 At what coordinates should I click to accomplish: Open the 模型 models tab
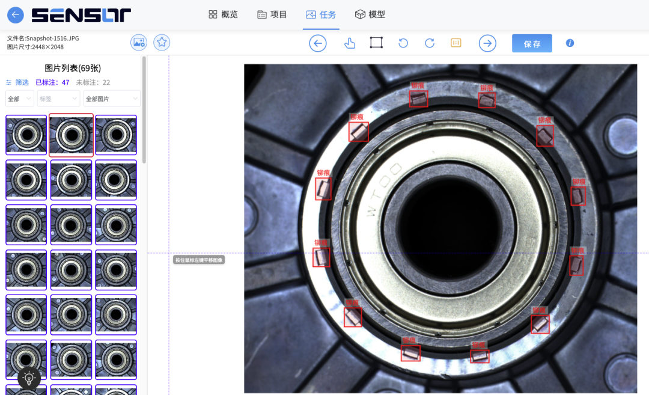pos(370,14)
